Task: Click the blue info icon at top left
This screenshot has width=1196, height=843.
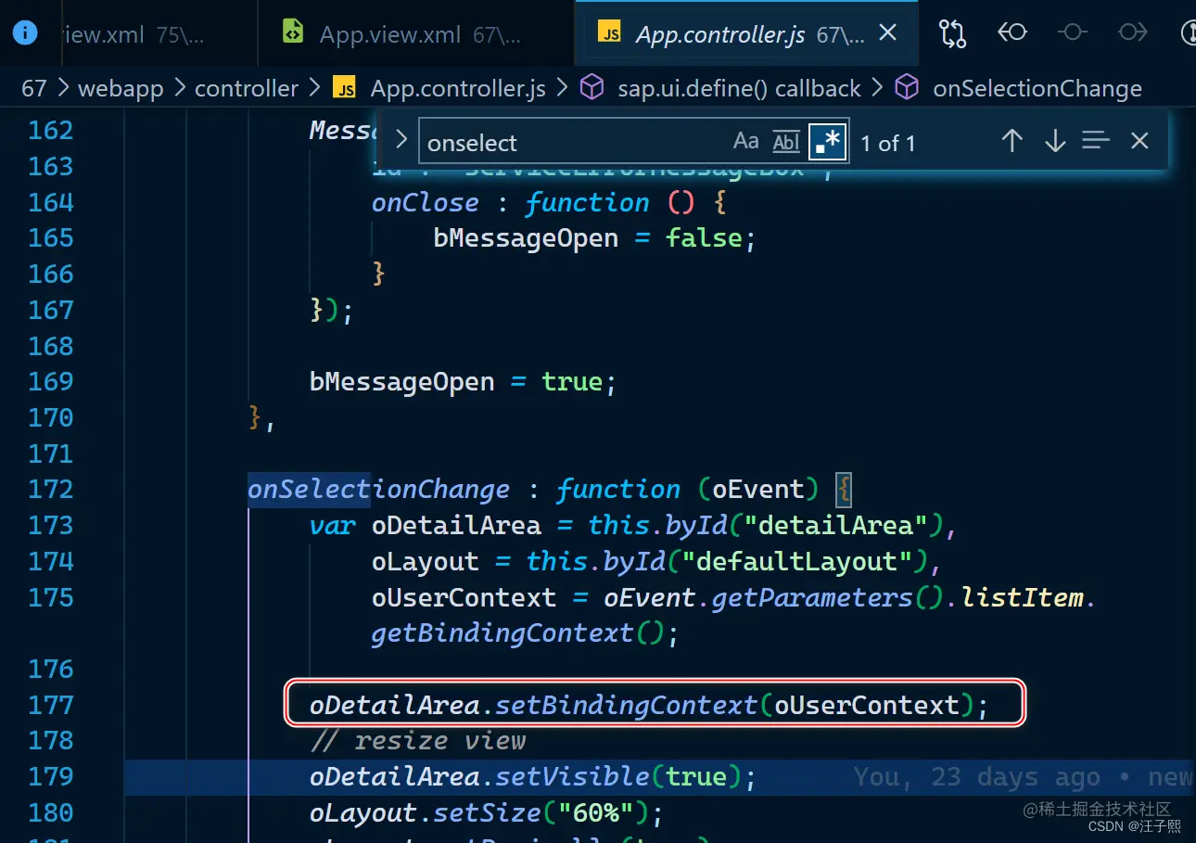Action: pyautogui.click(x=25, y=33)
